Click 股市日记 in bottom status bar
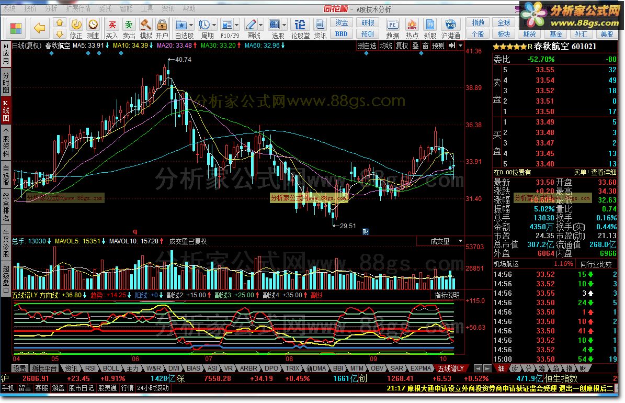625x403 pixels. 81,388
